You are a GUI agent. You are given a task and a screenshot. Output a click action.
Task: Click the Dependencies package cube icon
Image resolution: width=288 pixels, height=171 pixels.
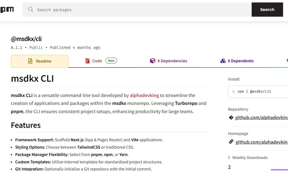pyautogui.click(x=153, y=61)
